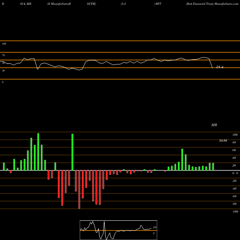Click the RSI axis label 70

point(3,55)
